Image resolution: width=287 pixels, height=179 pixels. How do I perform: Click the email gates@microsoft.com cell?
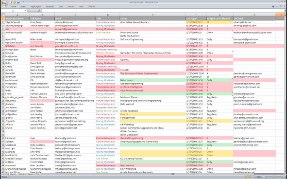(x=75, y=46)
